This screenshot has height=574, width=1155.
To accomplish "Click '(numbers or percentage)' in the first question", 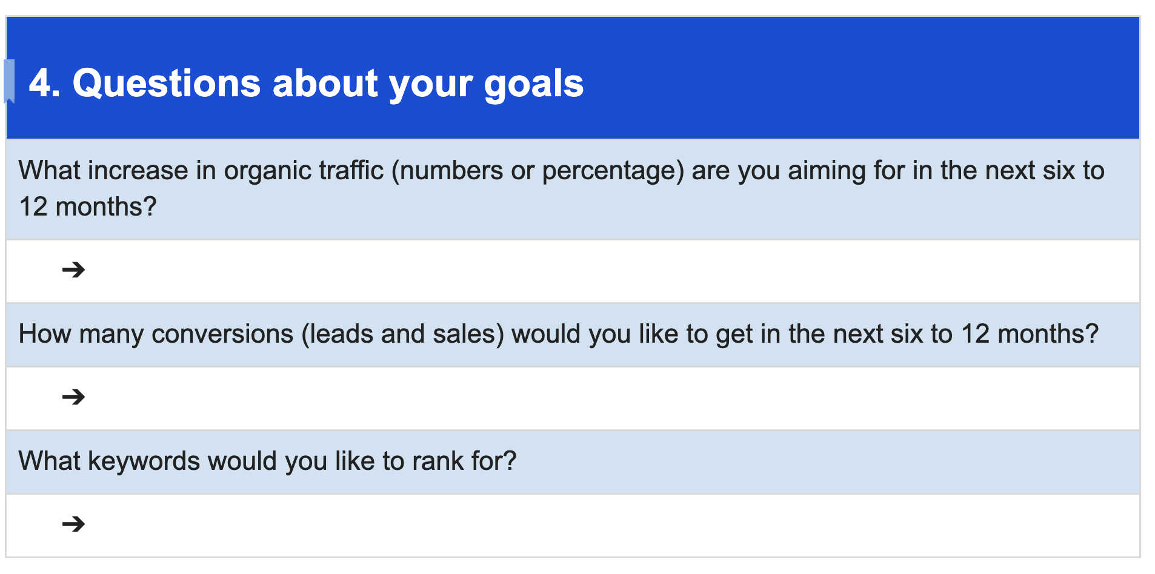I will pyautogui.click(x=538, y=171).
